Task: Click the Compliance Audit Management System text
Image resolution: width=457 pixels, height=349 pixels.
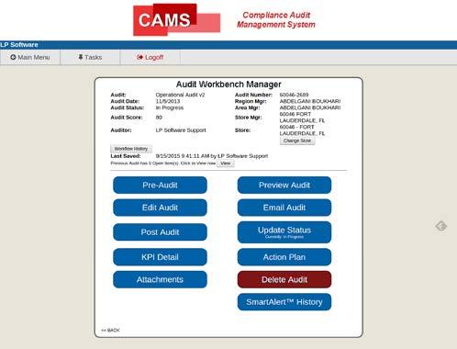Action: (x=276, y=19)
